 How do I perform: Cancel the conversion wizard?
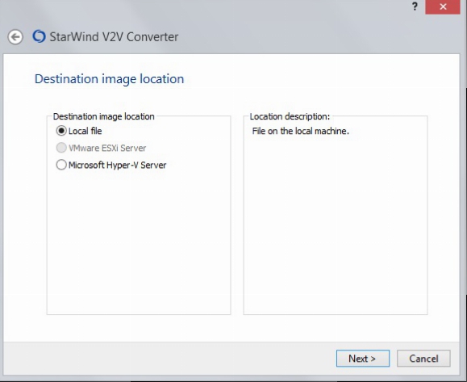click(x=423, y=358)
